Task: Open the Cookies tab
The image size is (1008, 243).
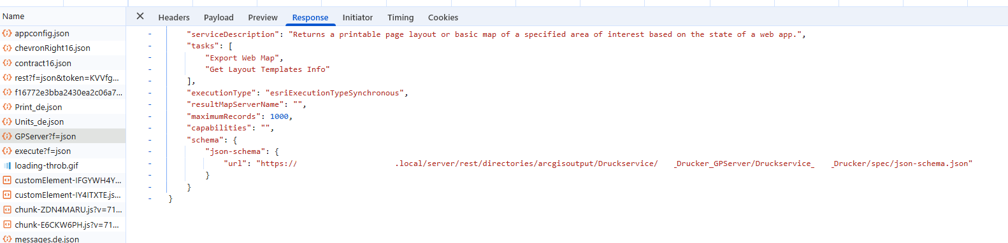Action: tap(443, 17)
